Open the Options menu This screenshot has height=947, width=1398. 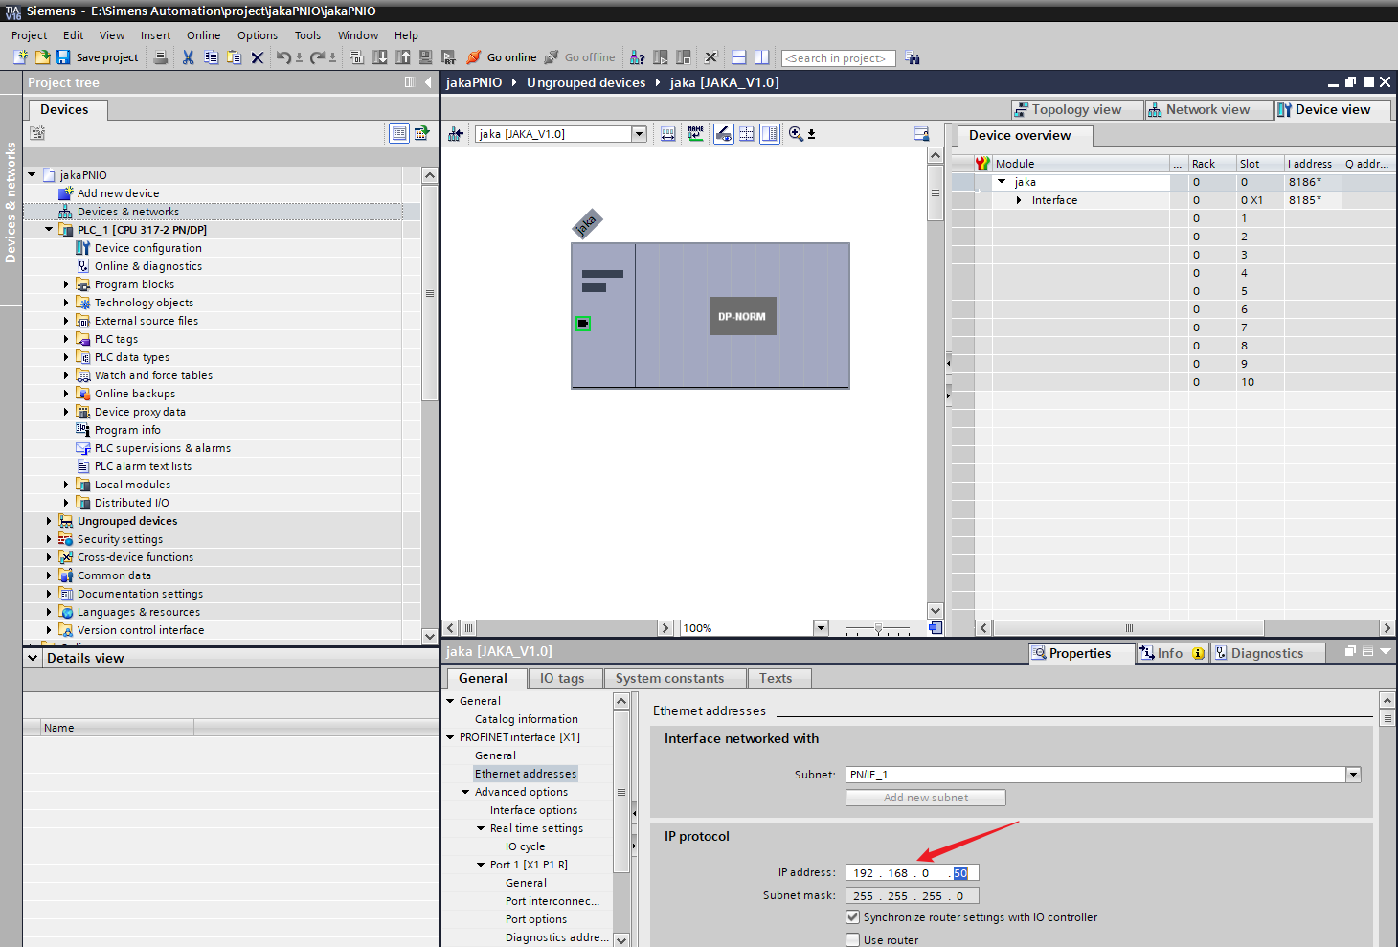pyautogui.click(x=258, y=35)
